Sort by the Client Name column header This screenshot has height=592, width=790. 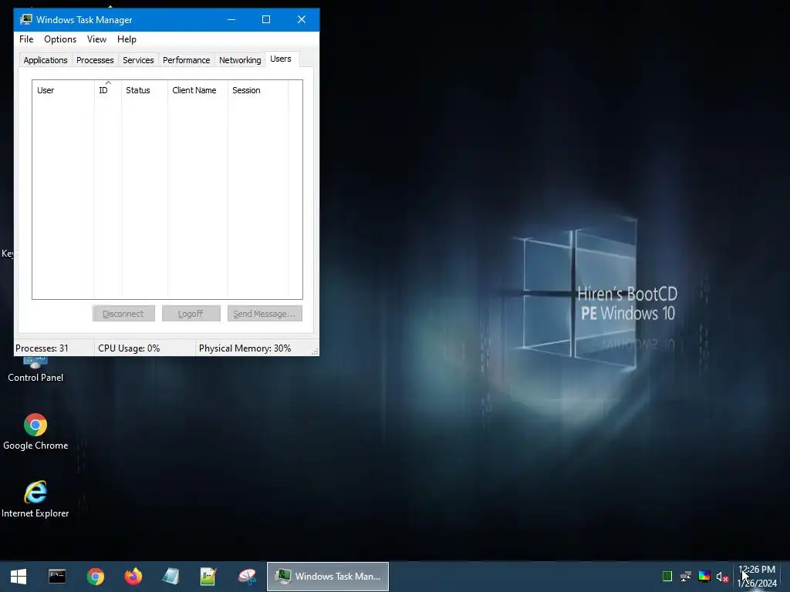[x=197, y=90]
